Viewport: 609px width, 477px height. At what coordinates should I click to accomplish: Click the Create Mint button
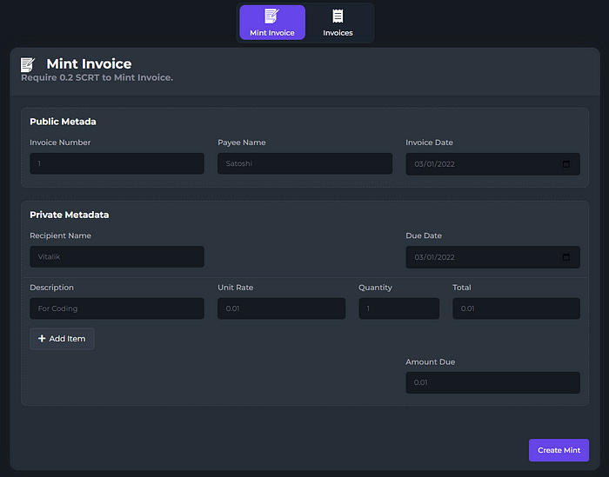tap(559, 450)
